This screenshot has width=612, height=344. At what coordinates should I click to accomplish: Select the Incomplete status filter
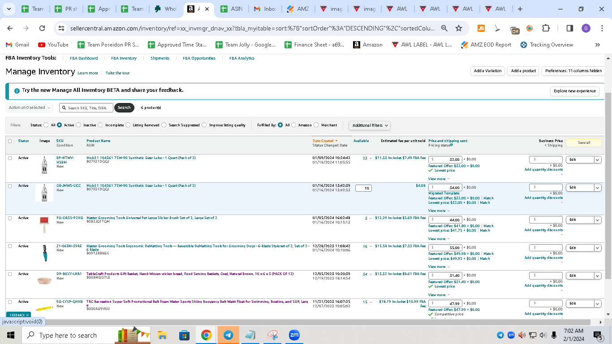[100, 125]
